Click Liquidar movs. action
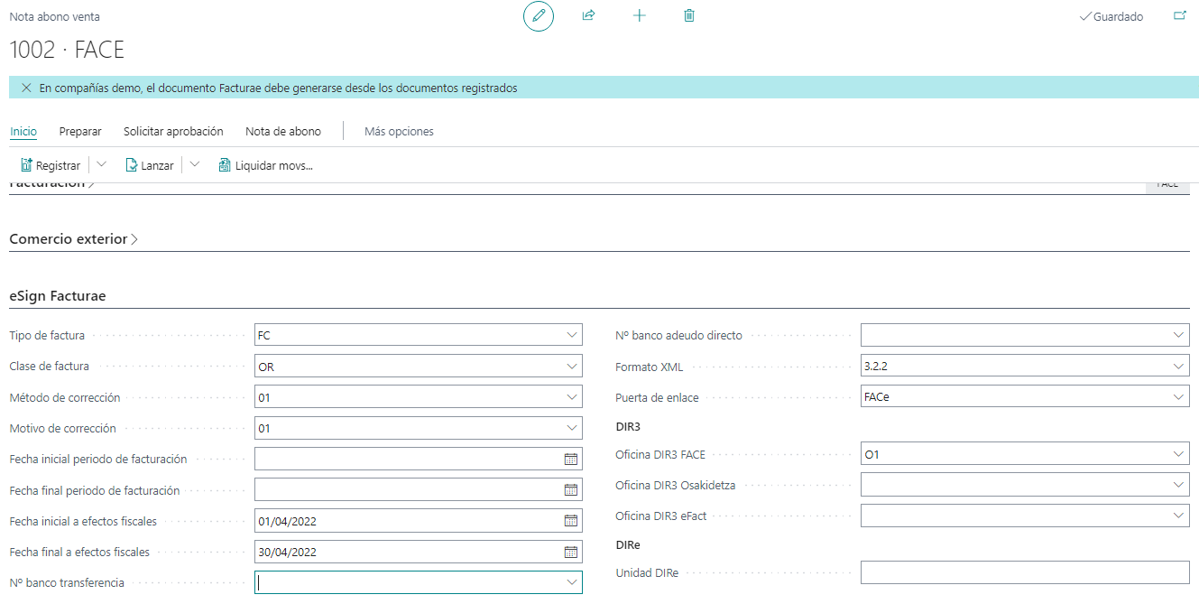Viewport: 1199px width, 604px height. pos(265,165)
